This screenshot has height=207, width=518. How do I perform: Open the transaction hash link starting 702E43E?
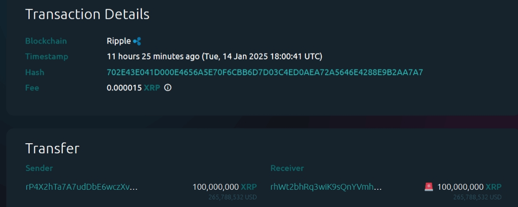265,72
